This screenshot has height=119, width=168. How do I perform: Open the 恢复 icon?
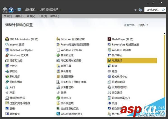point(109,66)
